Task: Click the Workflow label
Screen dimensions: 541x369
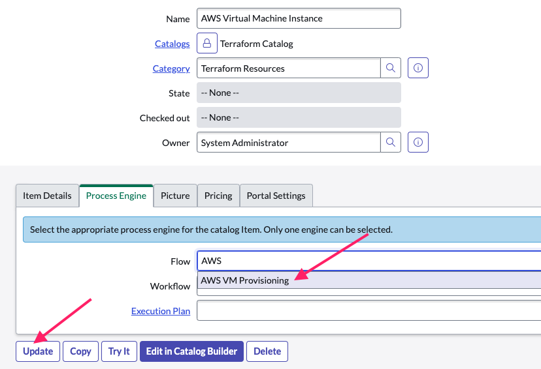Action: point(170,286)
